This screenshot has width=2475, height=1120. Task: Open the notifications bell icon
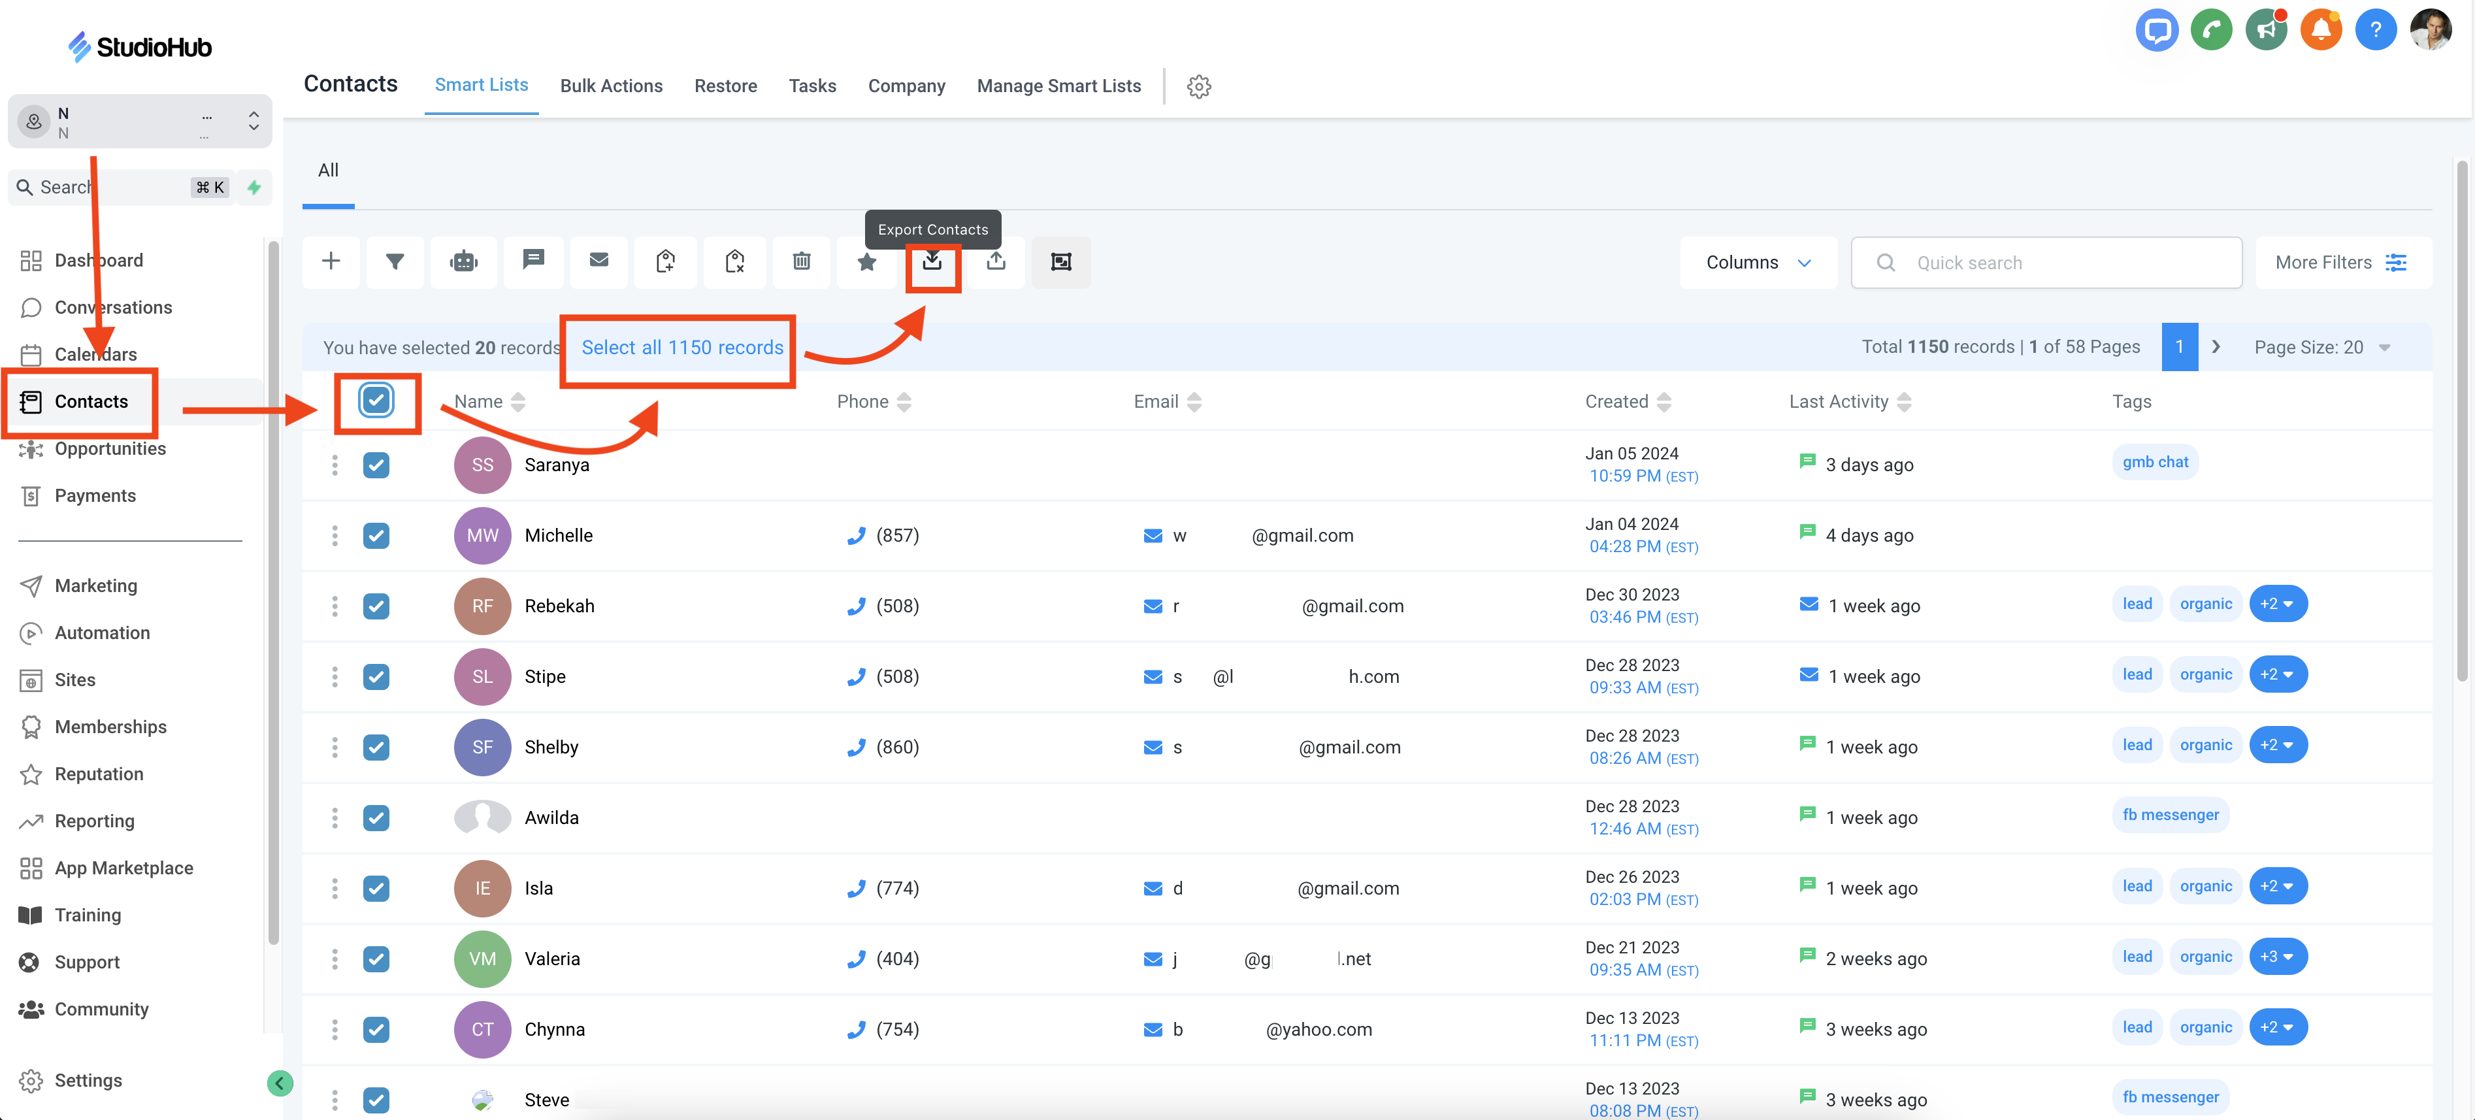pos(2320,30)
